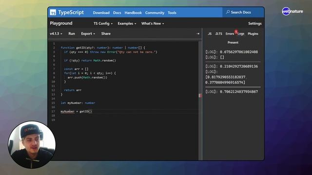The width and height of the screenshot is (312, 175).
Task: Open the Download link
Action: tap(101, 13)
